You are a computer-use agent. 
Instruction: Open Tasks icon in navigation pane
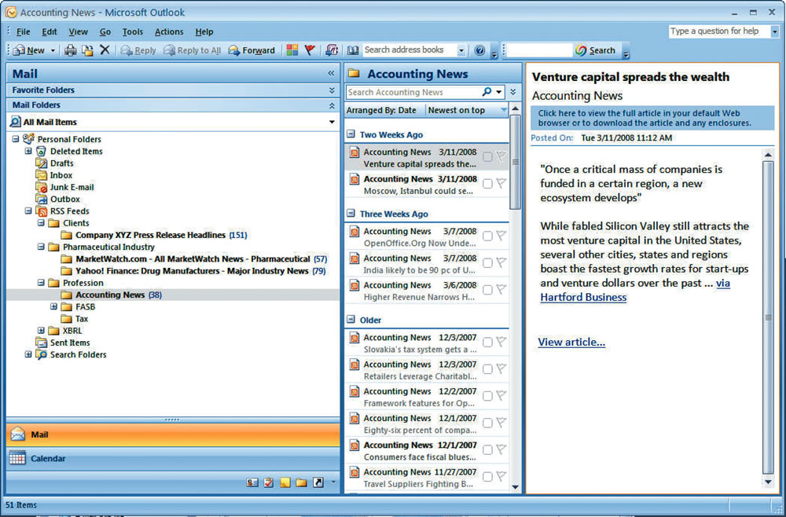point(269,482)
